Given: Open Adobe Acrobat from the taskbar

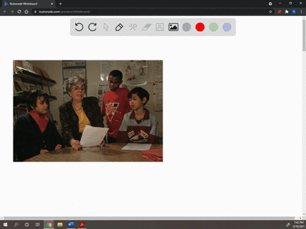Looking at the screenshot, I should [x=82, y=225].
